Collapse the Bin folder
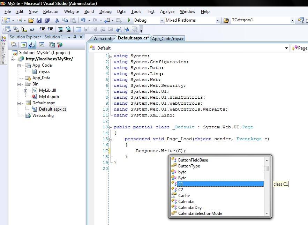Screen dimensions: 308x225 pos(19,84)
